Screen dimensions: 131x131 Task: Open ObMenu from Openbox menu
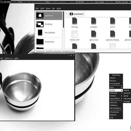coord(116,105)
